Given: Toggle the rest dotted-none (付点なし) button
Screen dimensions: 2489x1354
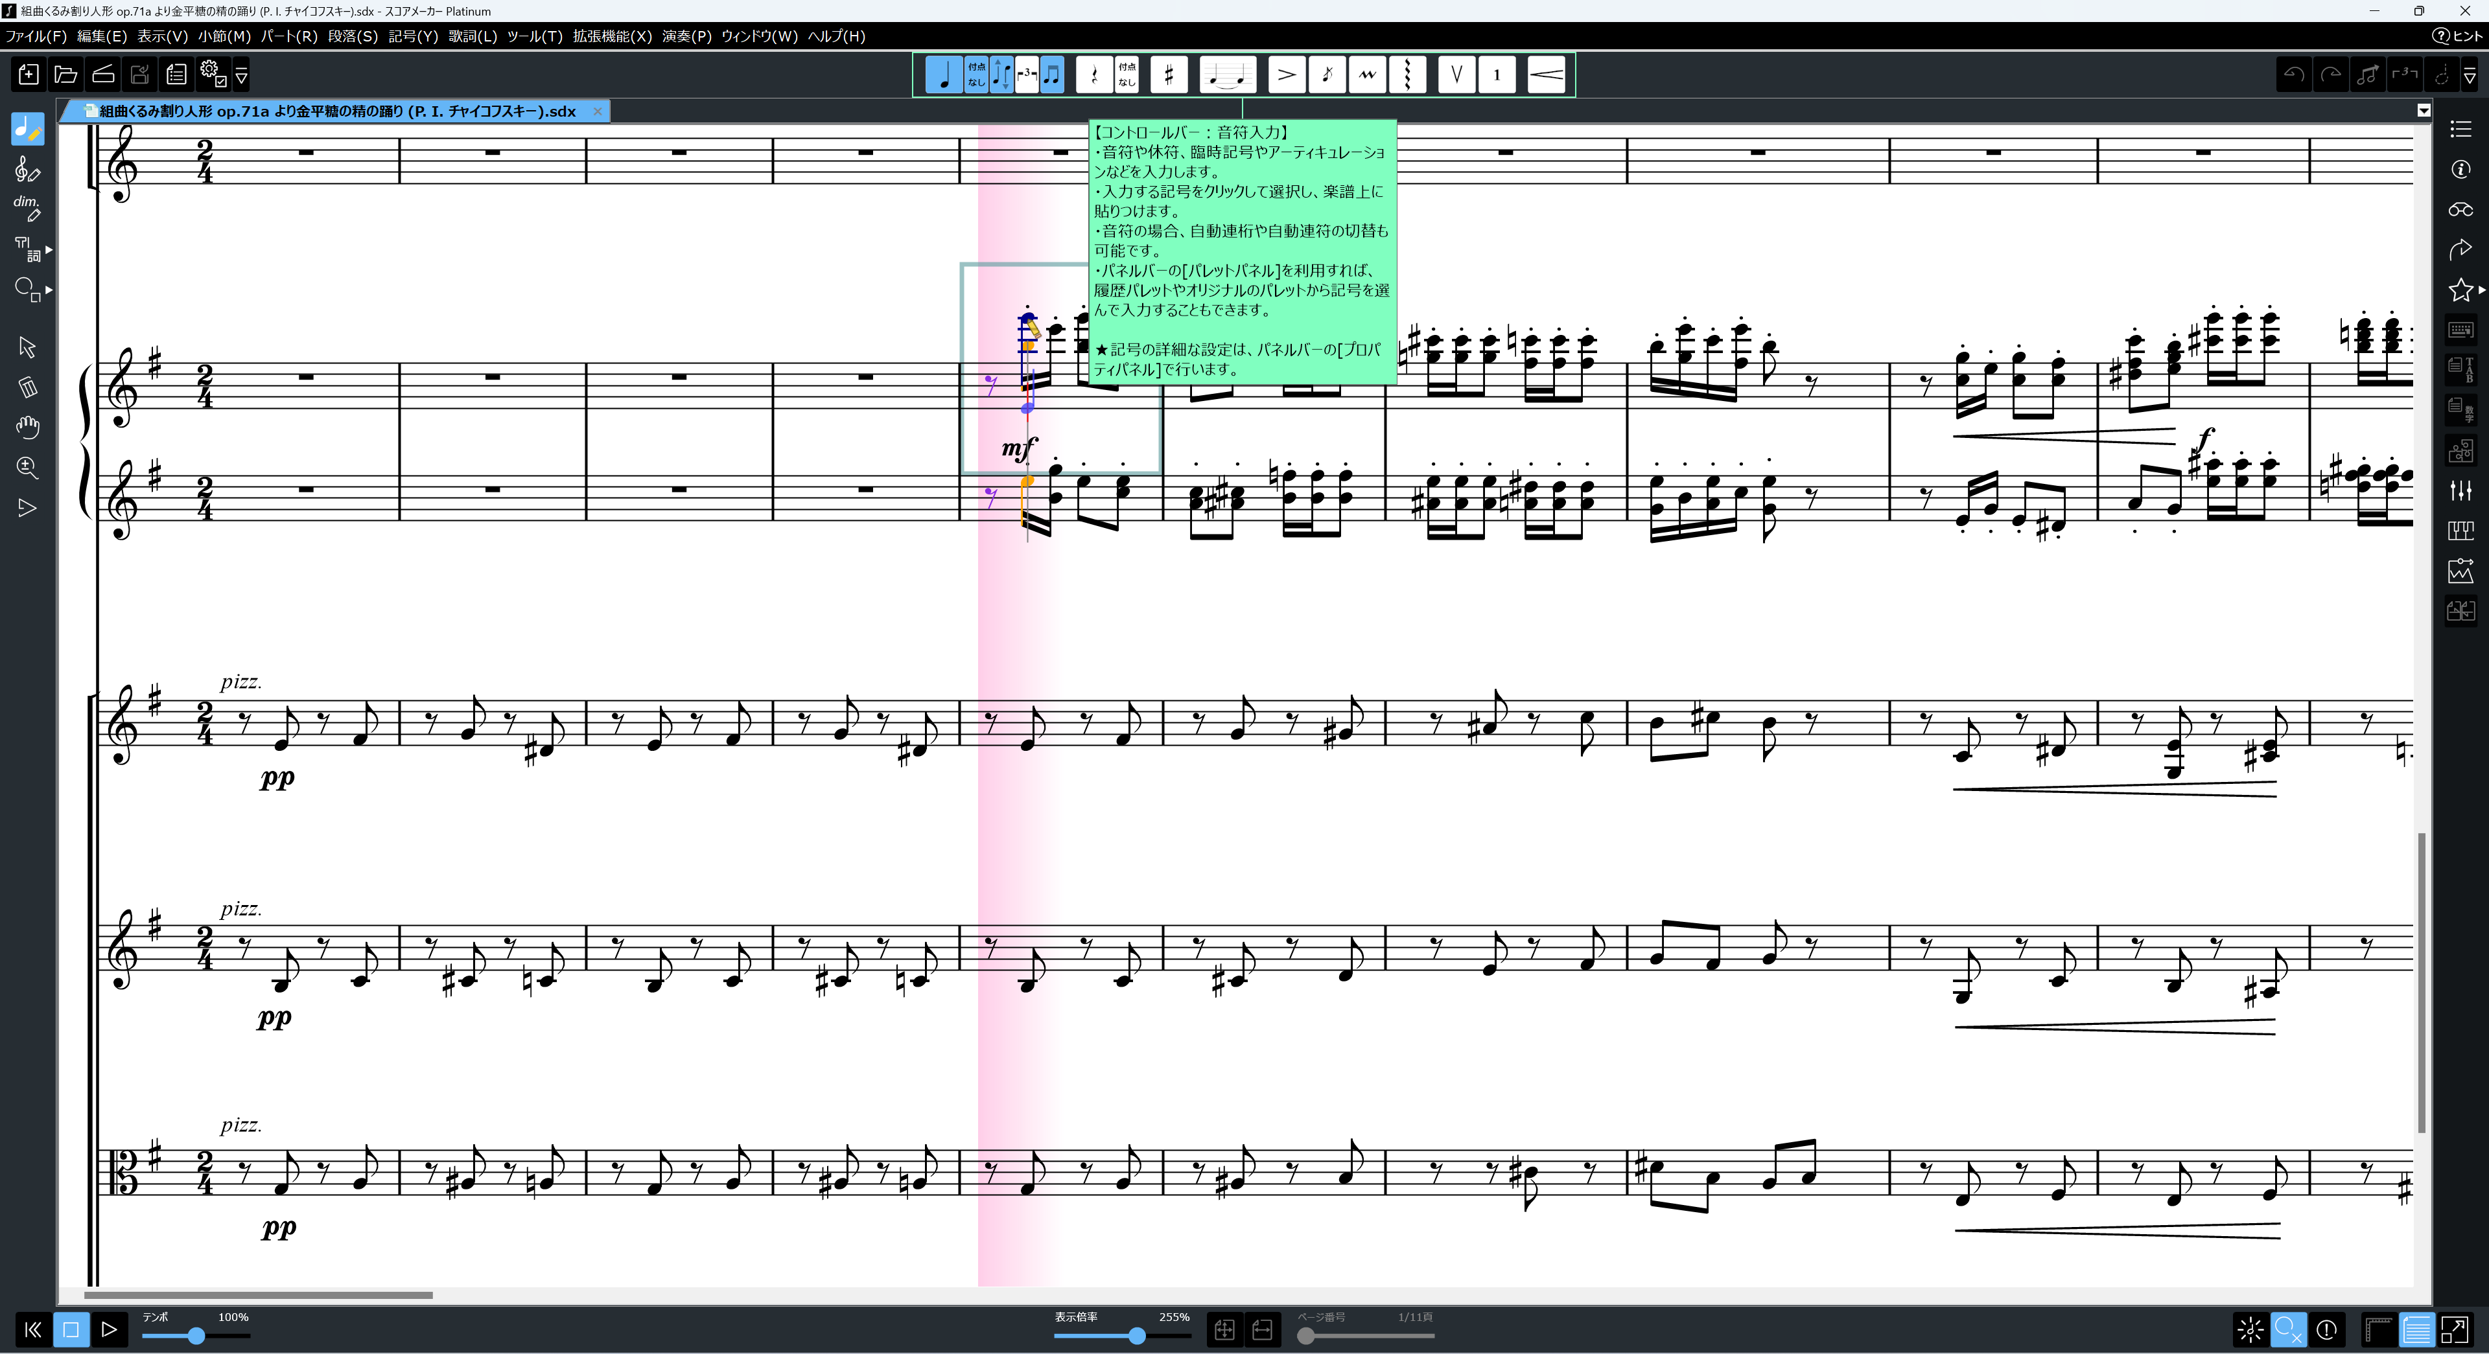Looking at the screenshot, I should (1127, 75).
